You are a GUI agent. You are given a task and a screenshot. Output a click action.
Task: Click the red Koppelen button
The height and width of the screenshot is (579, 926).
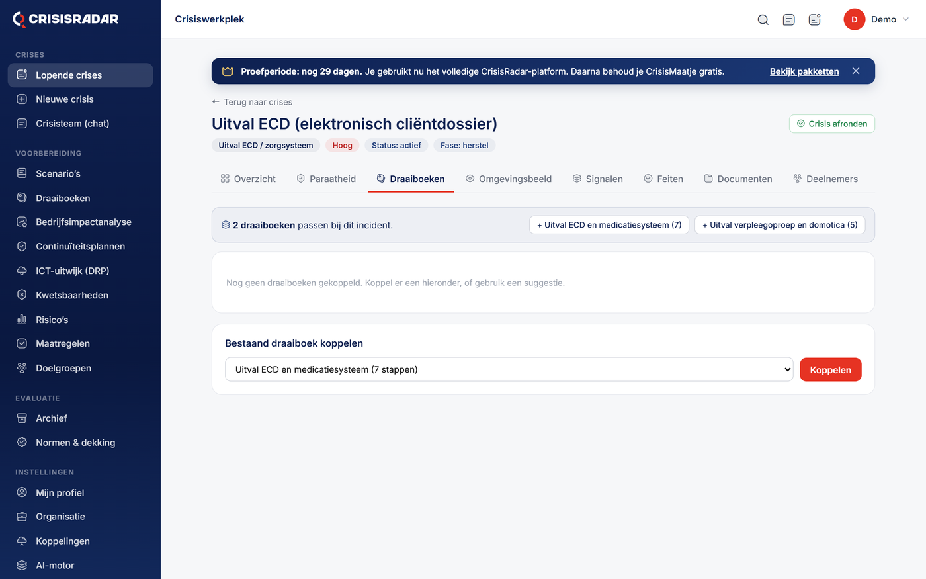coord(831,370)
